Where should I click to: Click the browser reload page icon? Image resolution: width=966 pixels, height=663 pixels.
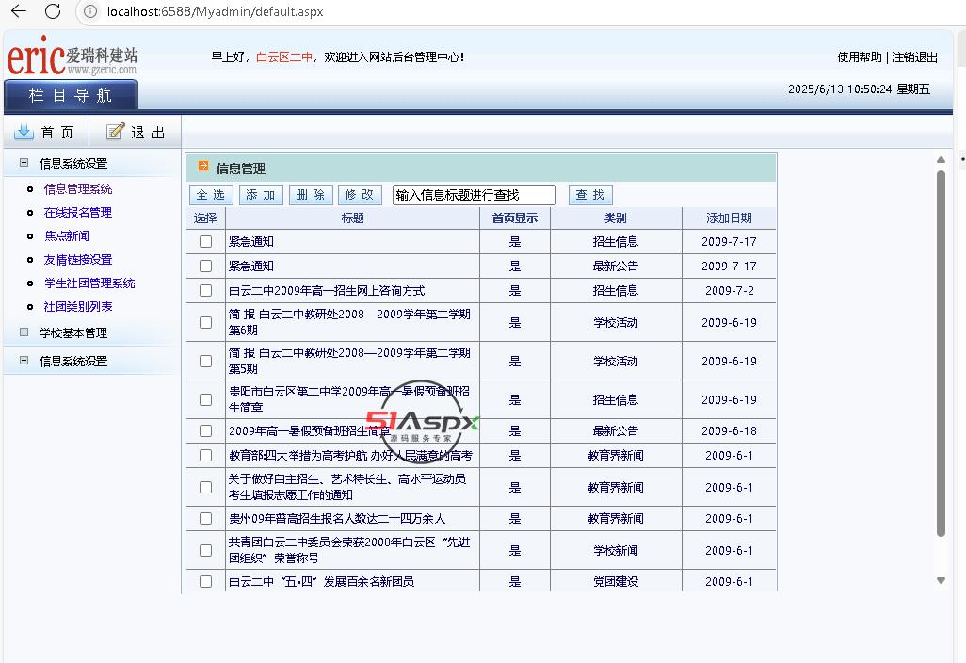coord(53,11)
